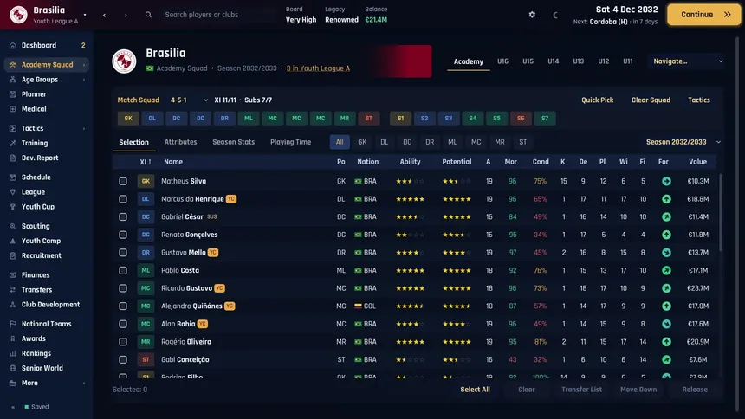The height and width of the screenshot is (419, 745).
Task: Click Select All button
Action: pyautogui.click(x=475, y=390)
